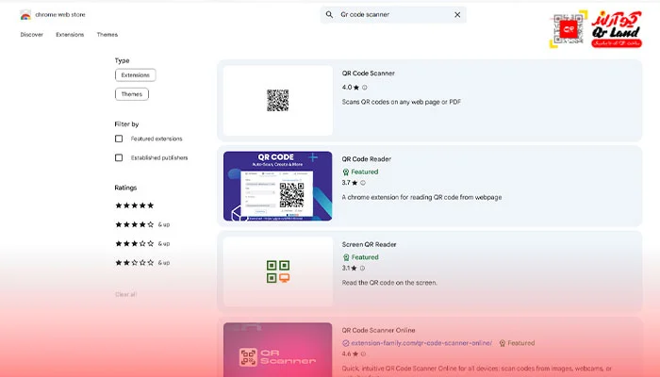The width and height of the screenshot is (660, 377).
Task: Show rating info icon beside 4.0
Action: (365, 88)
